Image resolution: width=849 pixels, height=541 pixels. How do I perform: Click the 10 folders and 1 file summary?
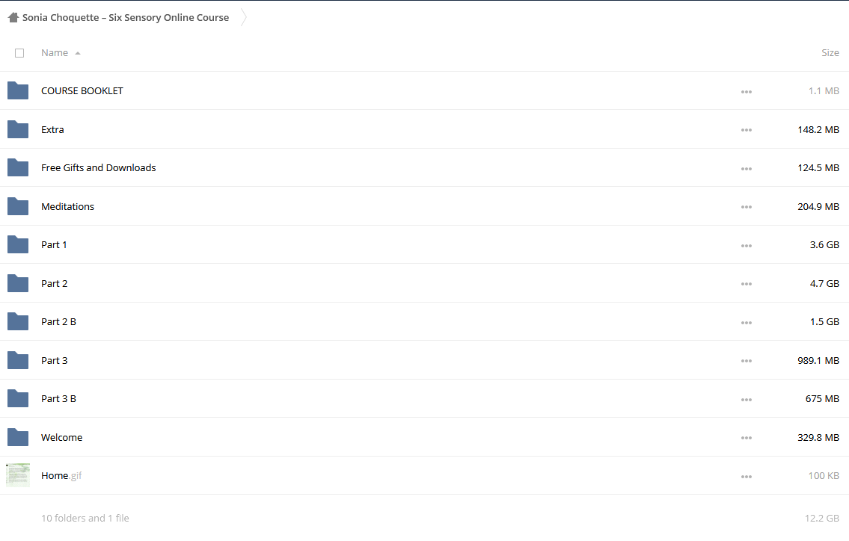tap(85, 518)
